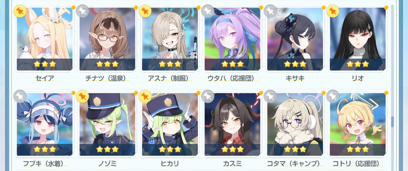Click the gold pin icon on ノゾミ
Screen dimensions: 408x171
tap(83, 96)
